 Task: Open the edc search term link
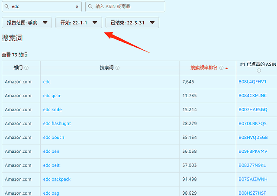(47, 82)
